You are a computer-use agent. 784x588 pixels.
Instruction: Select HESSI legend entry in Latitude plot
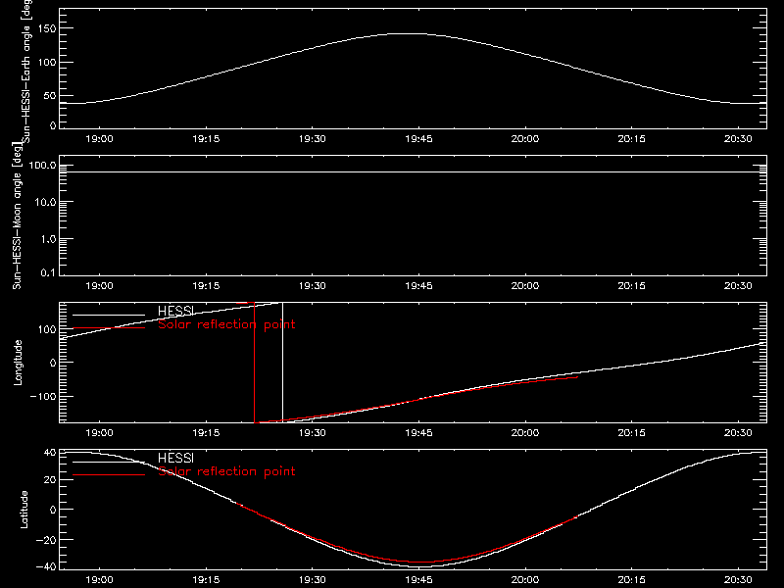click(x=175, y=458)
